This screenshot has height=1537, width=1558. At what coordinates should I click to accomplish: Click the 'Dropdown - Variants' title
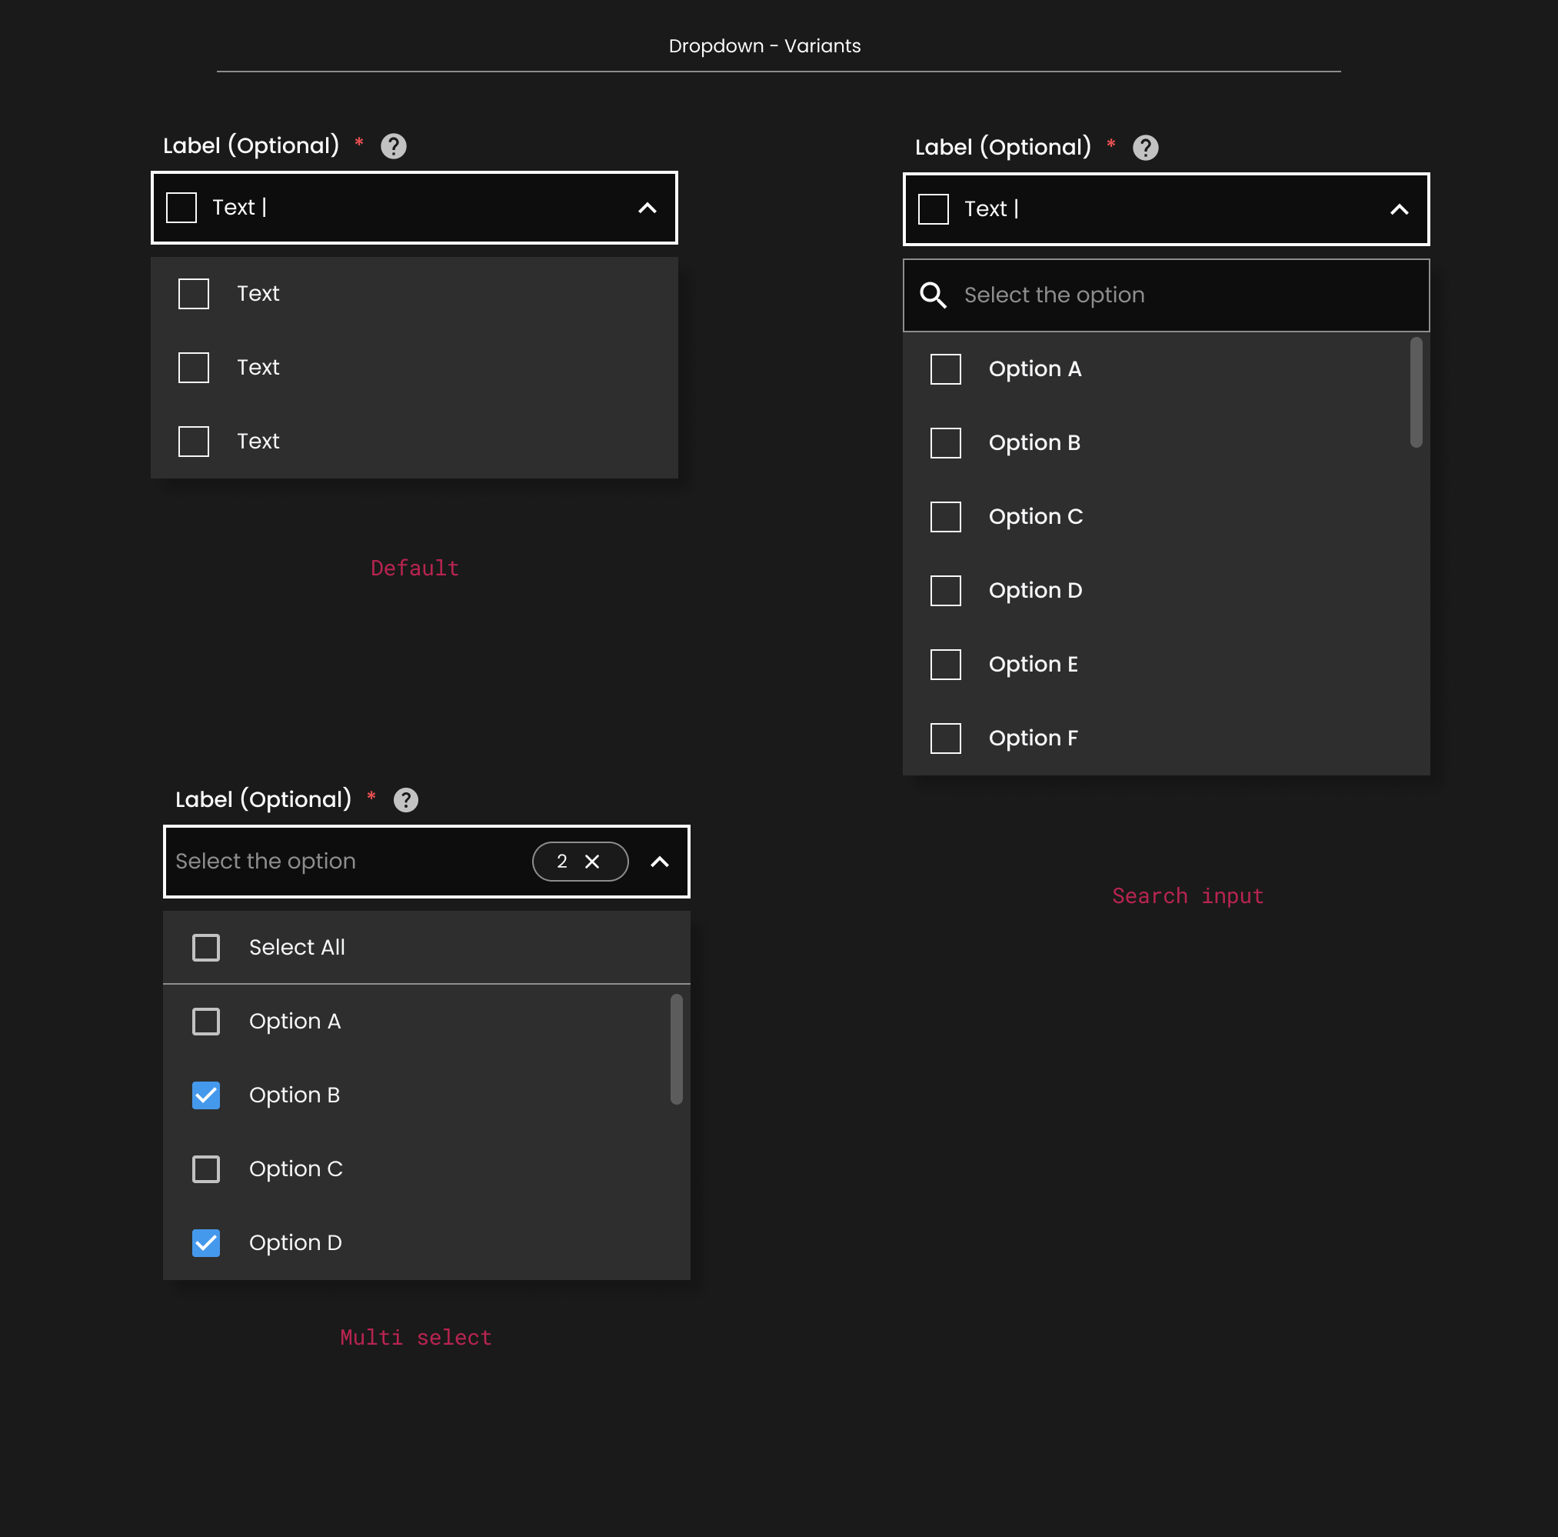764,46
